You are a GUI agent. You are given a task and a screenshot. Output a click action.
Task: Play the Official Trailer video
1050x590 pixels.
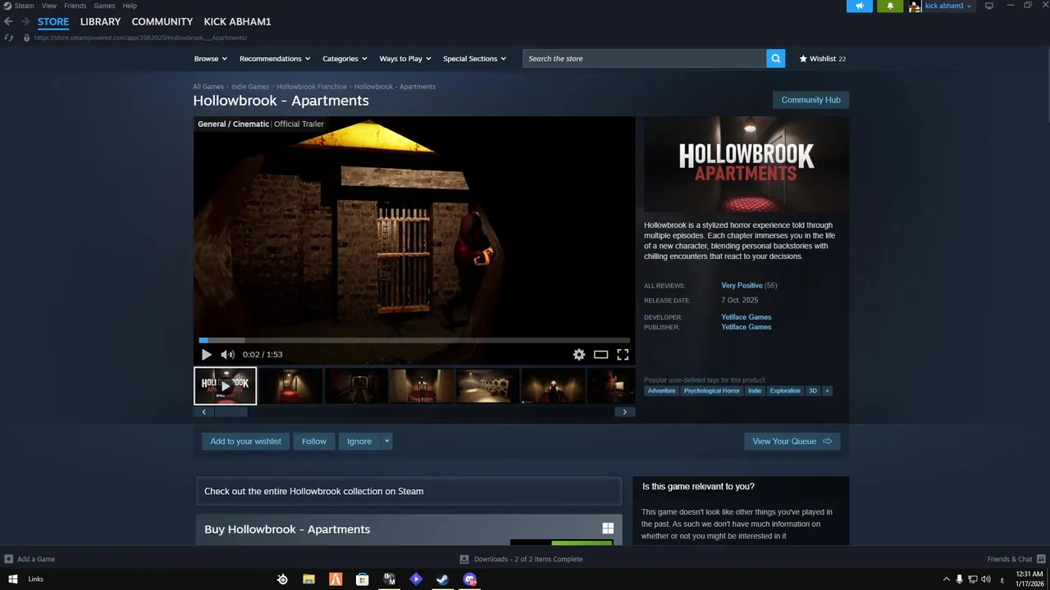click(x=206, y=355)
